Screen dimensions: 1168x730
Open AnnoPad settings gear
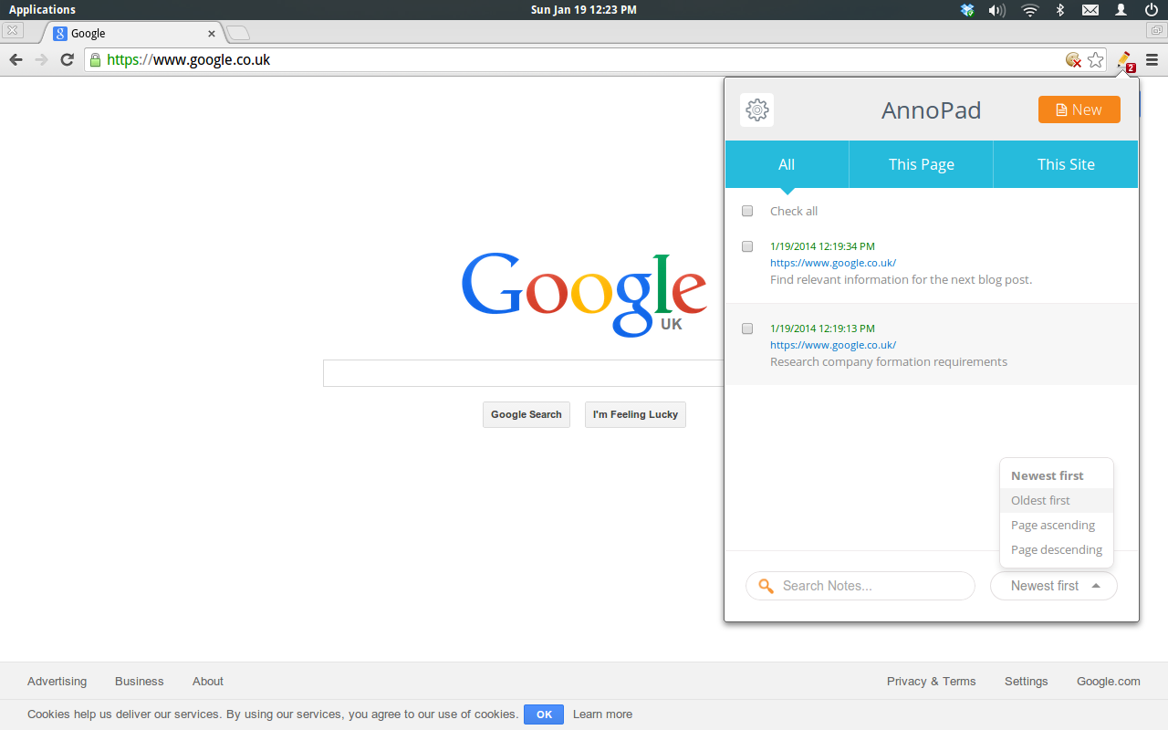pyautogui.click(x=756, y=110)
